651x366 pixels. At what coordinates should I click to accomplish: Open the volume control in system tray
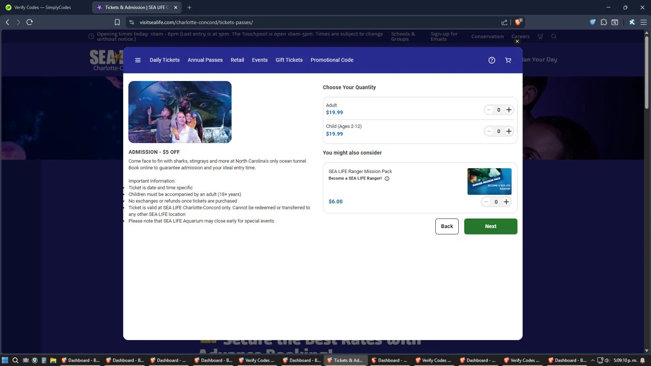607,360
